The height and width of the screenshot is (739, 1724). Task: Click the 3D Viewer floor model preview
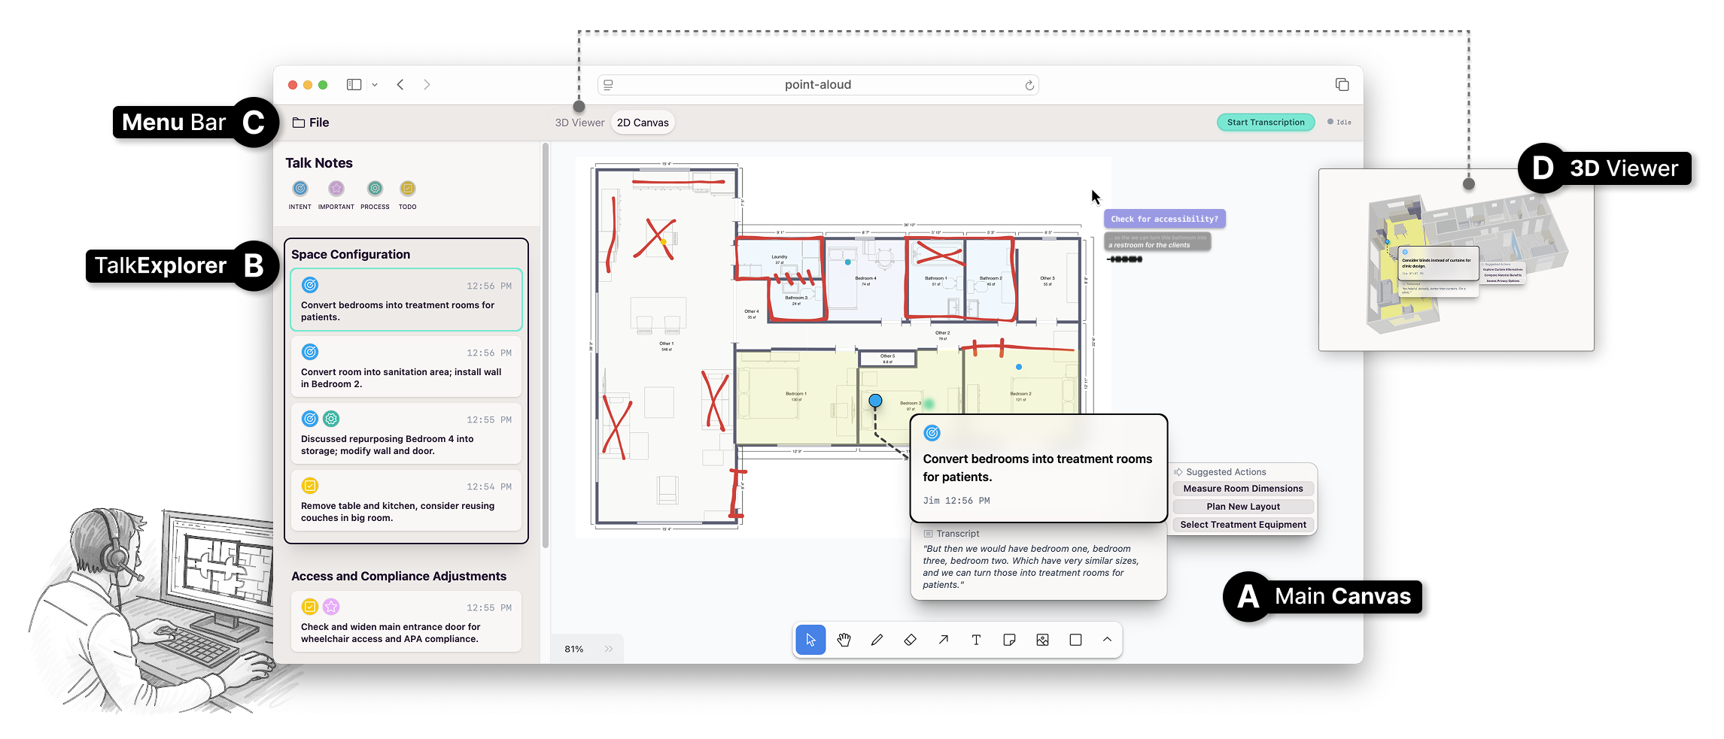(x=1456, y=260)
